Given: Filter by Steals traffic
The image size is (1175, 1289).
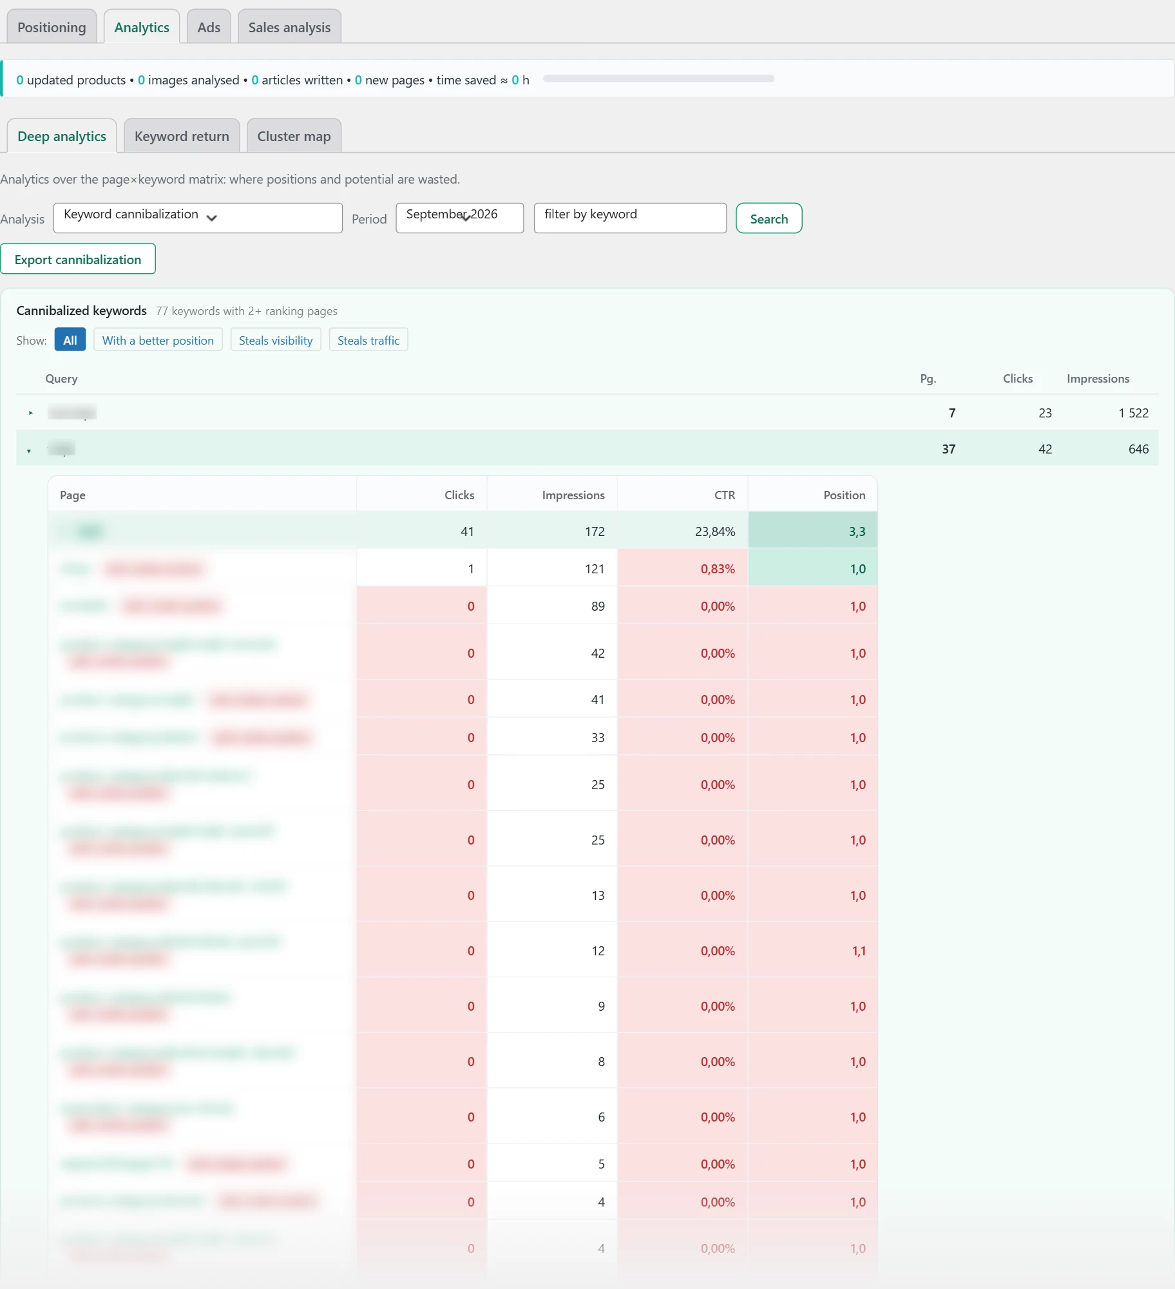Looking at the screenshot, I should pyautogui.click(x=368, y=340).
